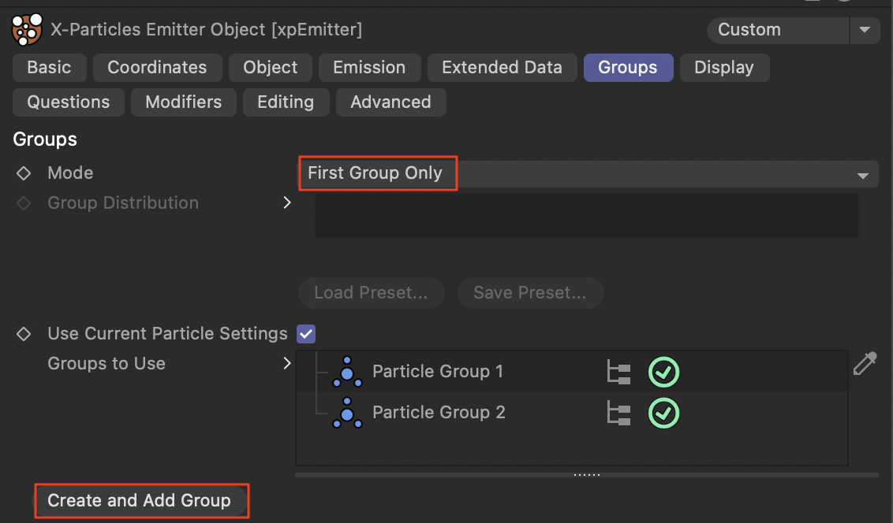Click the Group Distribution gradient field
The image size is (893, 523).
point(587,216)
